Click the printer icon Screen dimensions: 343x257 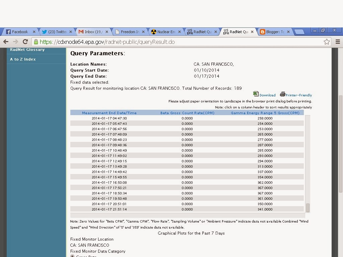coord(283,94)
